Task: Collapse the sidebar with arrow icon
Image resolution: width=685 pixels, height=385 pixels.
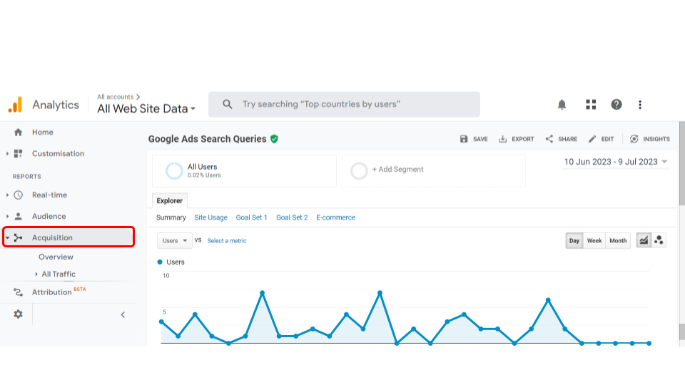Action: tap(123, 314)
